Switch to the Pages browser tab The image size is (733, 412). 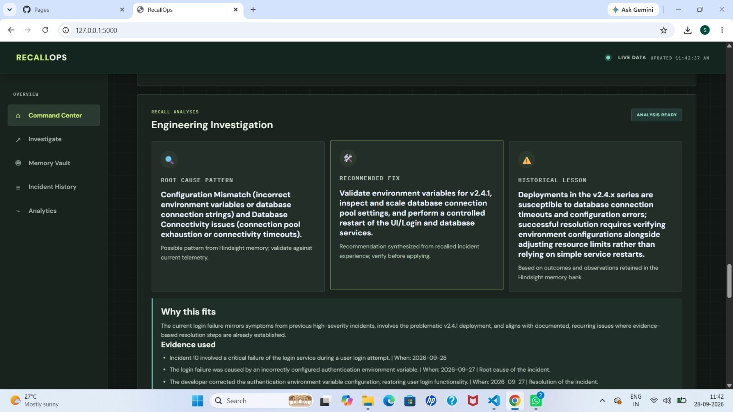click(x=73, y=10)
